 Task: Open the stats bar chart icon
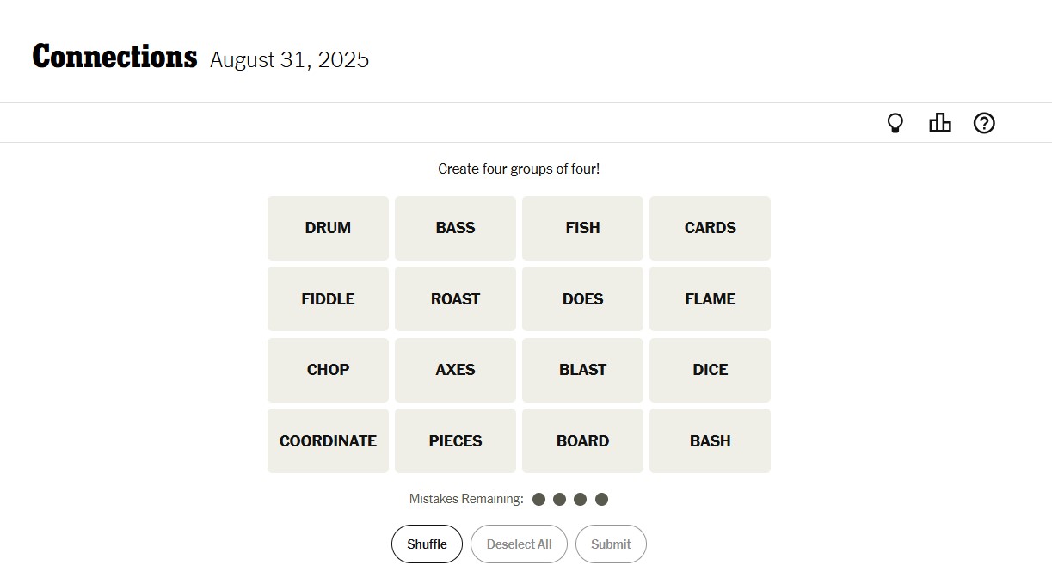click(939, 123)
